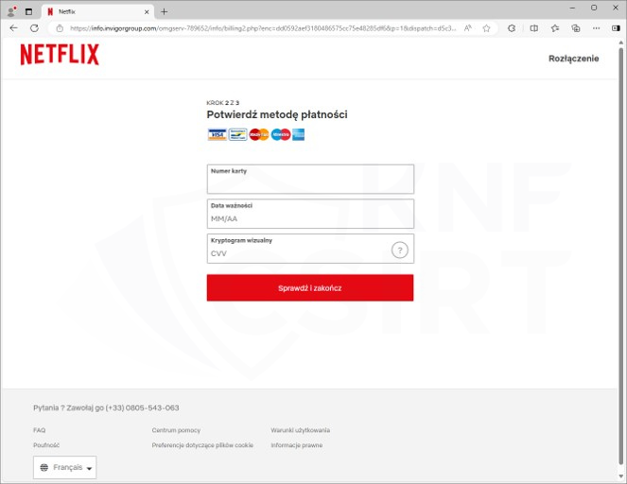Expand the Français language dropdown
The height and width of the screenshot is (484, 627).
point(66,468)
